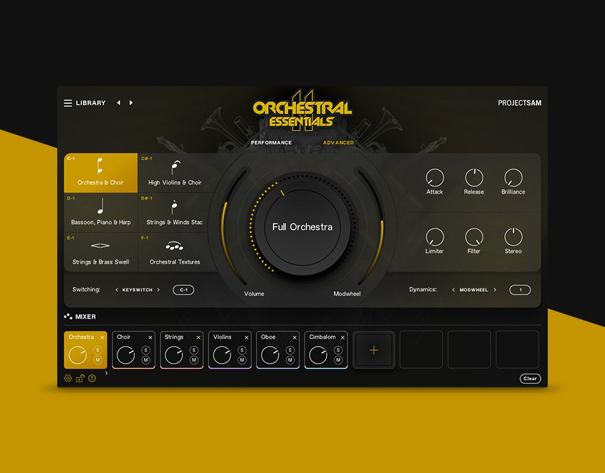Open the PERFORMANCE tab

[x=270, y=142]
